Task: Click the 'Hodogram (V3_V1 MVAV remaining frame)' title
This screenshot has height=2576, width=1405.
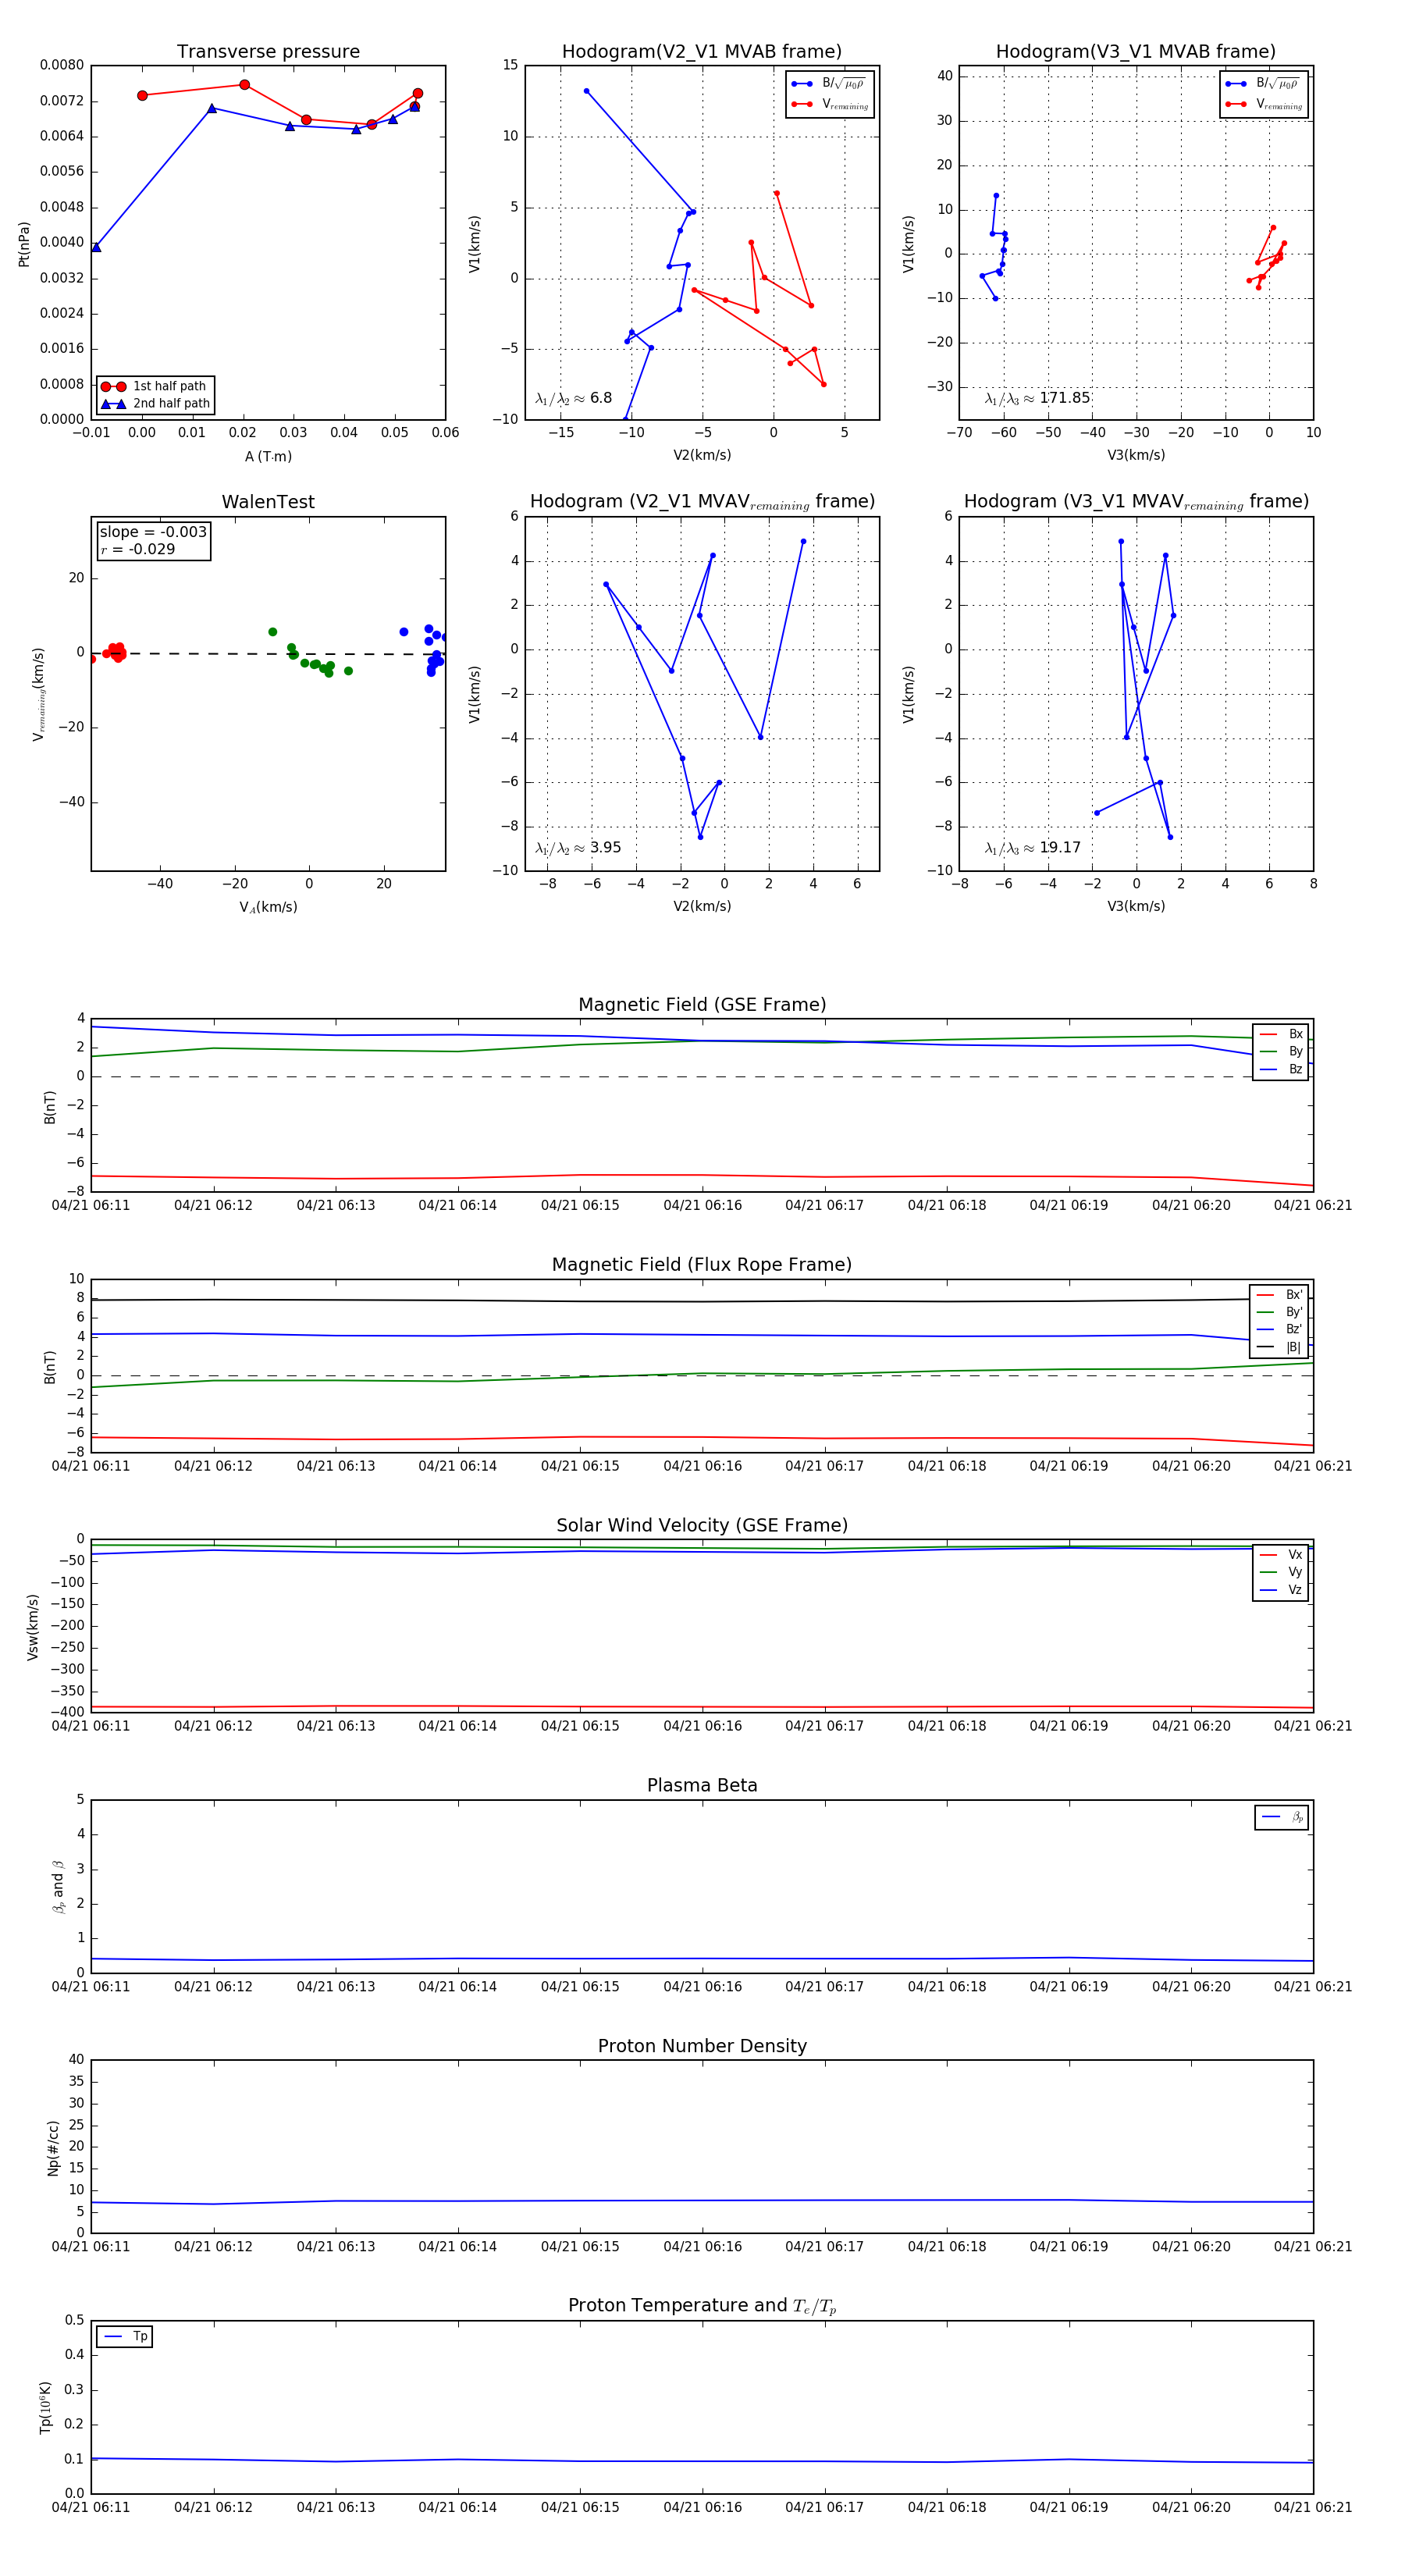Action: (x=1136, y=502)
